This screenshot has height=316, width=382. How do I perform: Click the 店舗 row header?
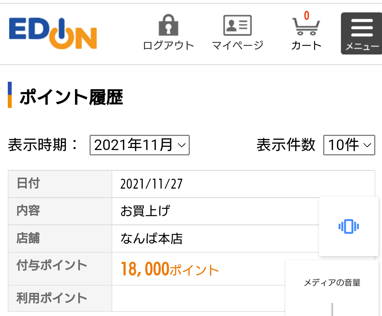(x=28, y=238)
